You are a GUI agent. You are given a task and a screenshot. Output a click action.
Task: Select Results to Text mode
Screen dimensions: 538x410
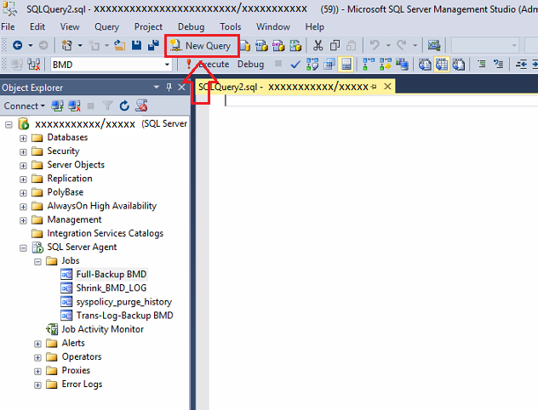coord(425,65)
